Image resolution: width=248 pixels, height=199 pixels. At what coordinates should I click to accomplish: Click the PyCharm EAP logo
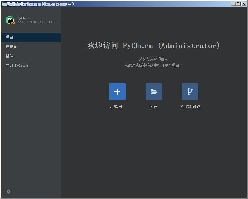point(10,20)
